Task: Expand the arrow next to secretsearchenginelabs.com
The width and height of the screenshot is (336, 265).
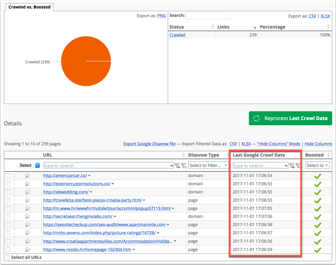Action: [115, 217]
